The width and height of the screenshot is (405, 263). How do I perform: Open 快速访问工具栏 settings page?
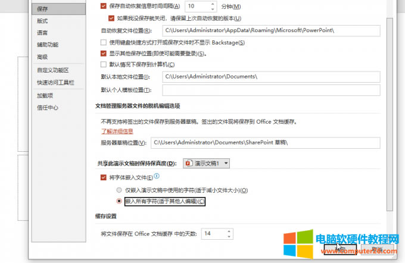pos(55,83)
